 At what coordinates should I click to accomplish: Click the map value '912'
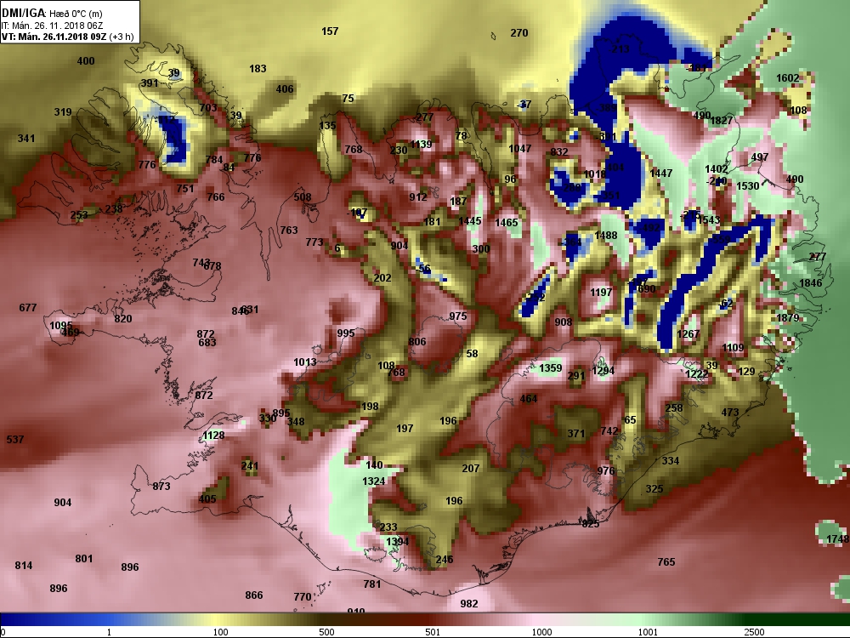418,197
